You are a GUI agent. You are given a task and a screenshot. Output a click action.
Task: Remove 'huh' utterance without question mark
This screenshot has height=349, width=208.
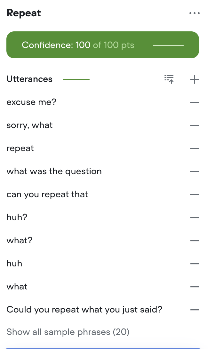pyautogui.click(x=195, y=264)
